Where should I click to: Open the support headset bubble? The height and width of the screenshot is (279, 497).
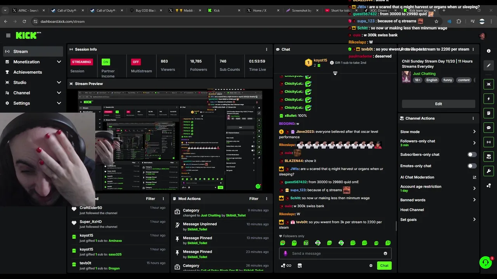[485, 262]
